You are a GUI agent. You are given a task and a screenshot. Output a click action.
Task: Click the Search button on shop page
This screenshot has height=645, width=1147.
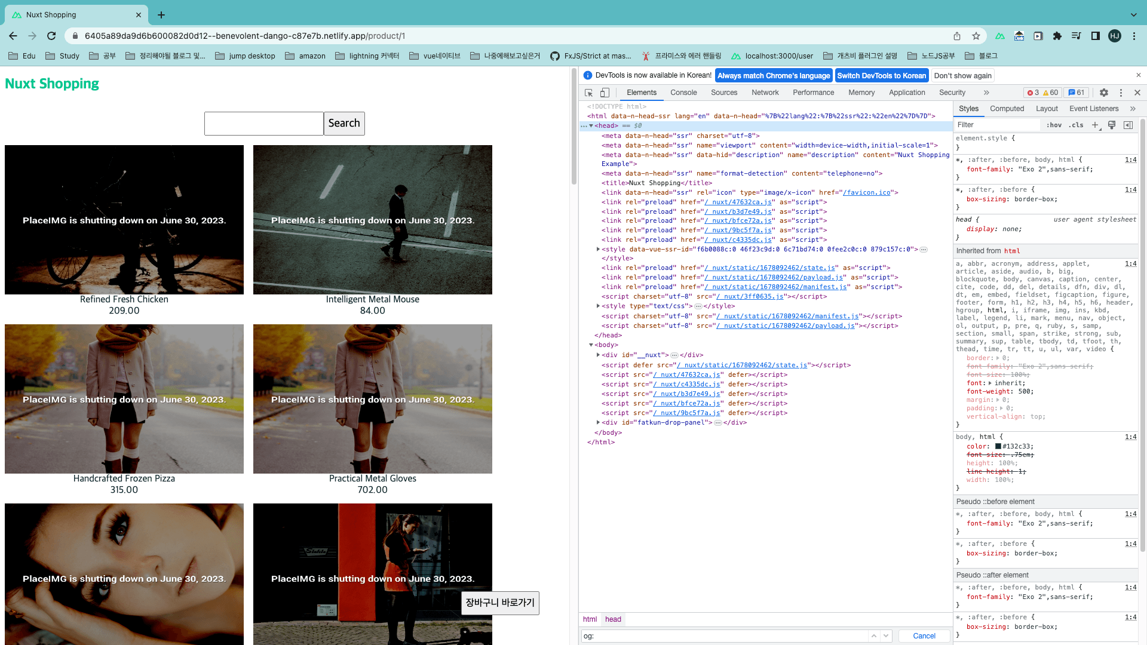pyautogui.click(x=344, y=124)
